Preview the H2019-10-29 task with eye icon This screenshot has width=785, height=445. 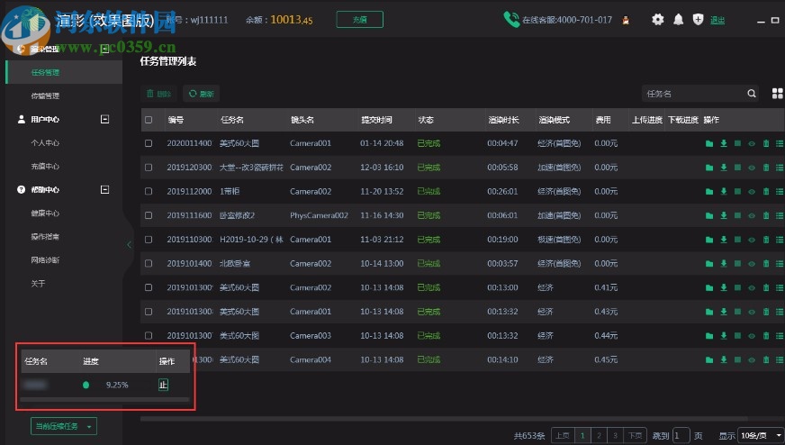coord(752,240)
